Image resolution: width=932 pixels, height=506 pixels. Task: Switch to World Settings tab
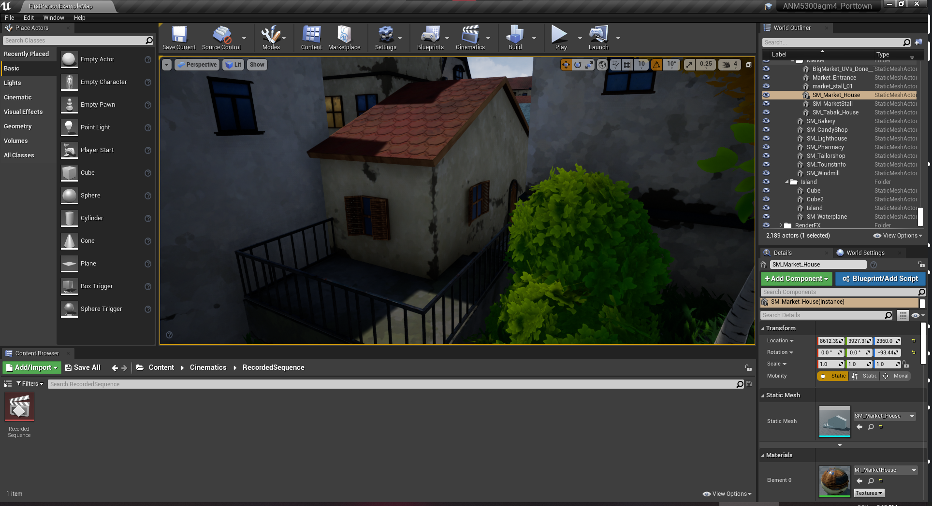[865, 253]
